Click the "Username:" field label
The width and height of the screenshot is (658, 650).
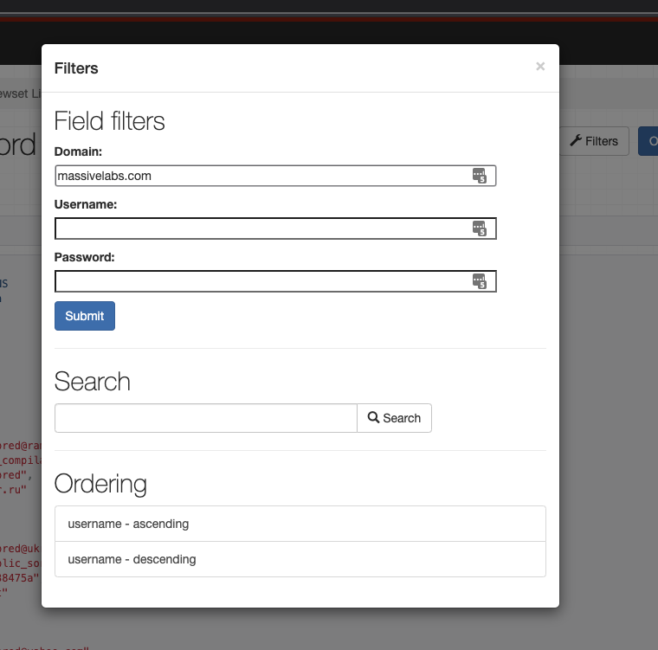click(85, 204)
